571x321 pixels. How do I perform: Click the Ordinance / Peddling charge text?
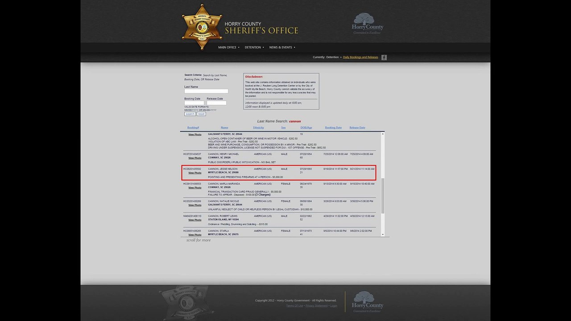pos(239,224)
